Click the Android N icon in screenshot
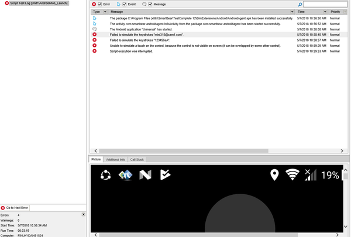The image size is (351, 237). pos(145,175)
